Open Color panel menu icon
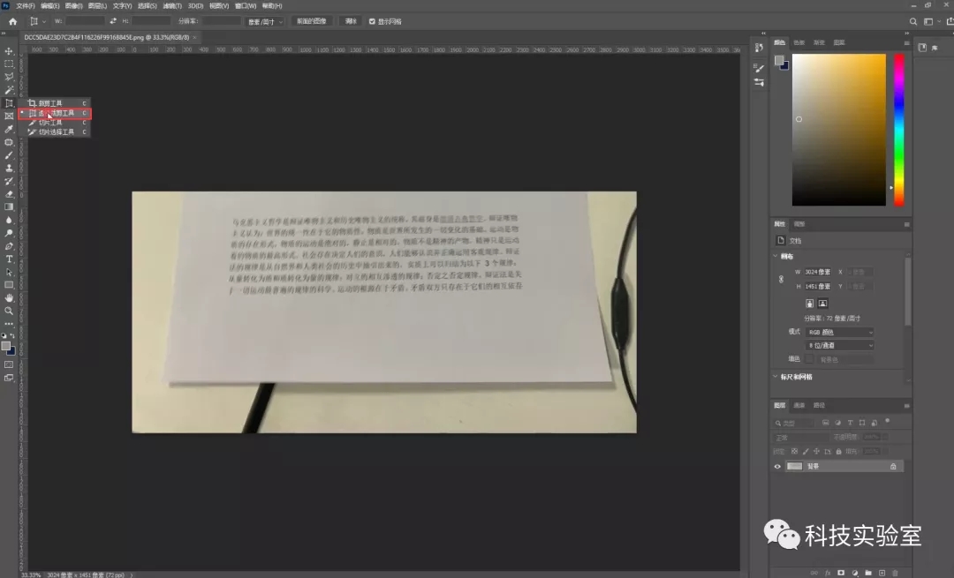This screenshot has height=578, width=954. click(906, 43)
